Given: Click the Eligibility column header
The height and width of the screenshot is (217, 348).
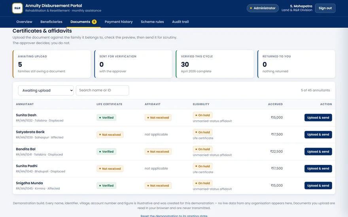Looking at the screenshot, I should pos(201,104).
